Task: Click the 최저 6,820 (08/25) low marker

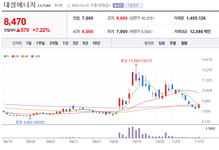Action: 30,122
